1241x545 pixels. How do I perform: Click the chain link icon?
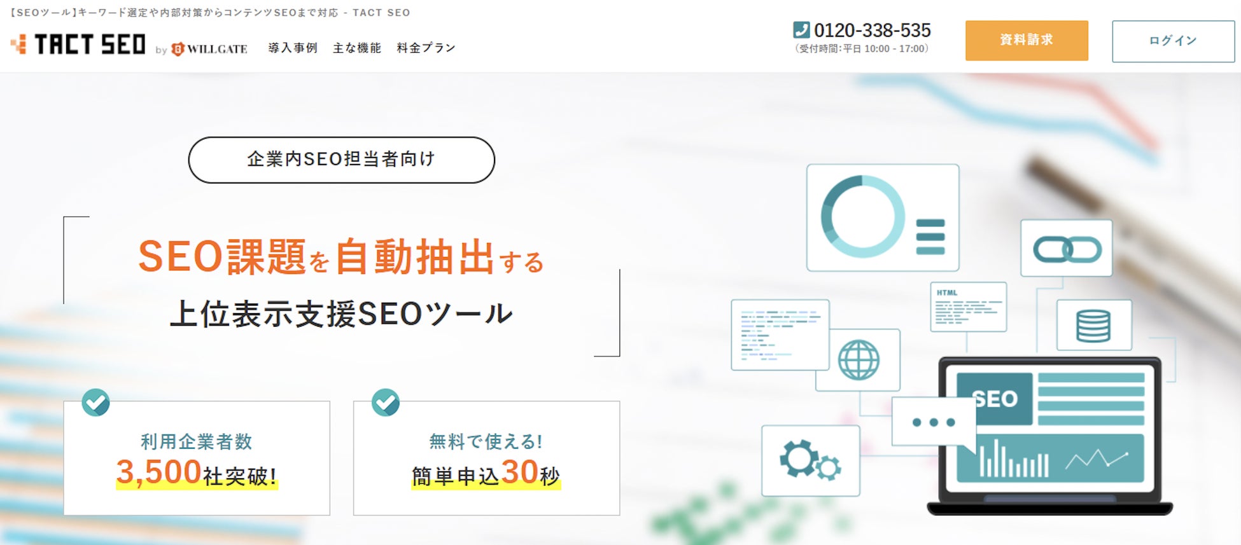coord(1067,249)
